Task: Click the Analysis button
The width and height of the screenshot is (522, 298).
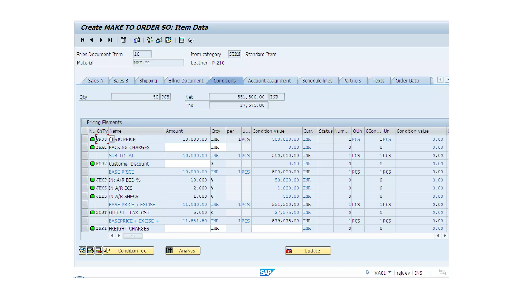Action: pos(183,251)
